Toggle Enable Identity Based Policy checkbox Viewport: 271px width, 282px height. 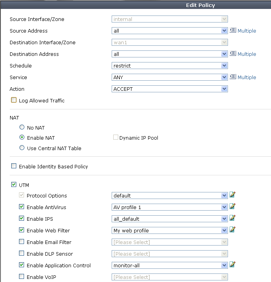coord(14,166)
